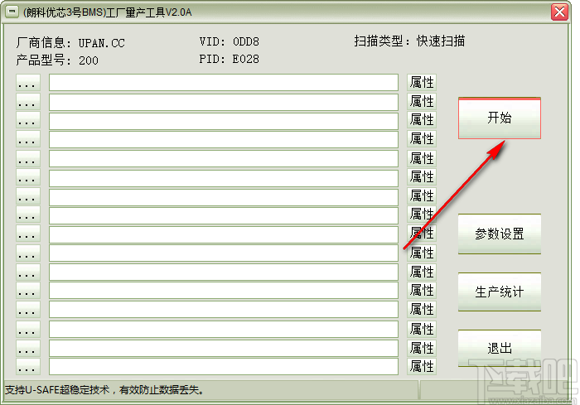The width and height of the screenshot is (580, 405).
Task: Open 属性 properties for the fourteenth row
Action: pos(422,329)
